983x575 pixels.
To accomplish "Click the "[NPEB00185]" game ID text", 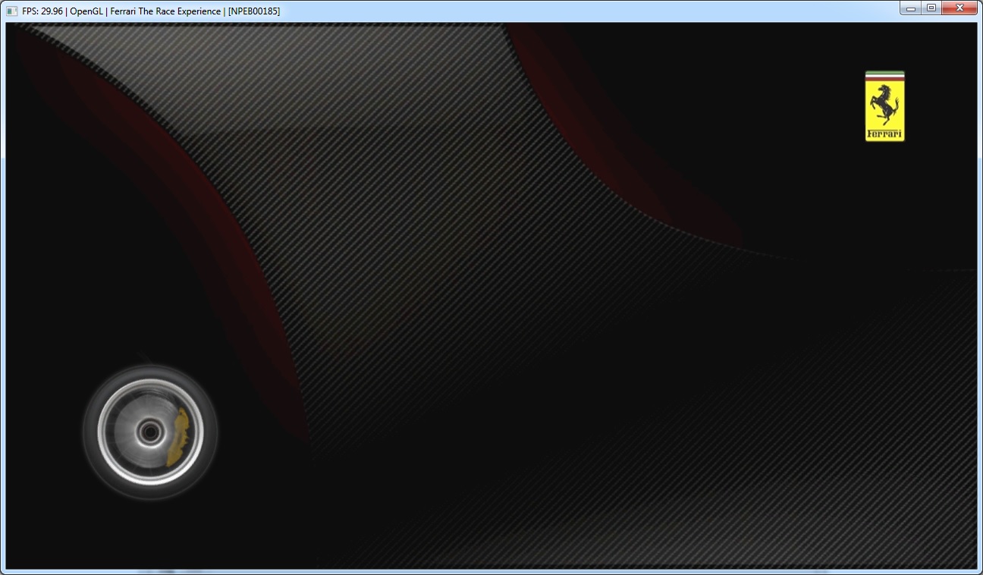I will point(254,11).
